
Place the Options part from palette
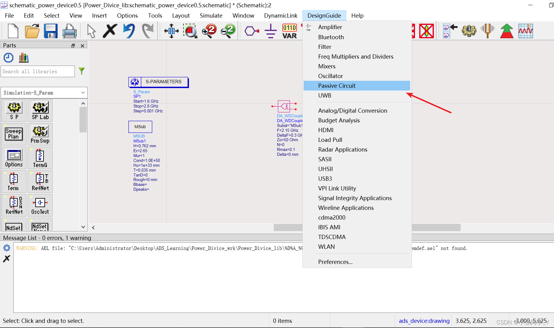pos(14,158)
